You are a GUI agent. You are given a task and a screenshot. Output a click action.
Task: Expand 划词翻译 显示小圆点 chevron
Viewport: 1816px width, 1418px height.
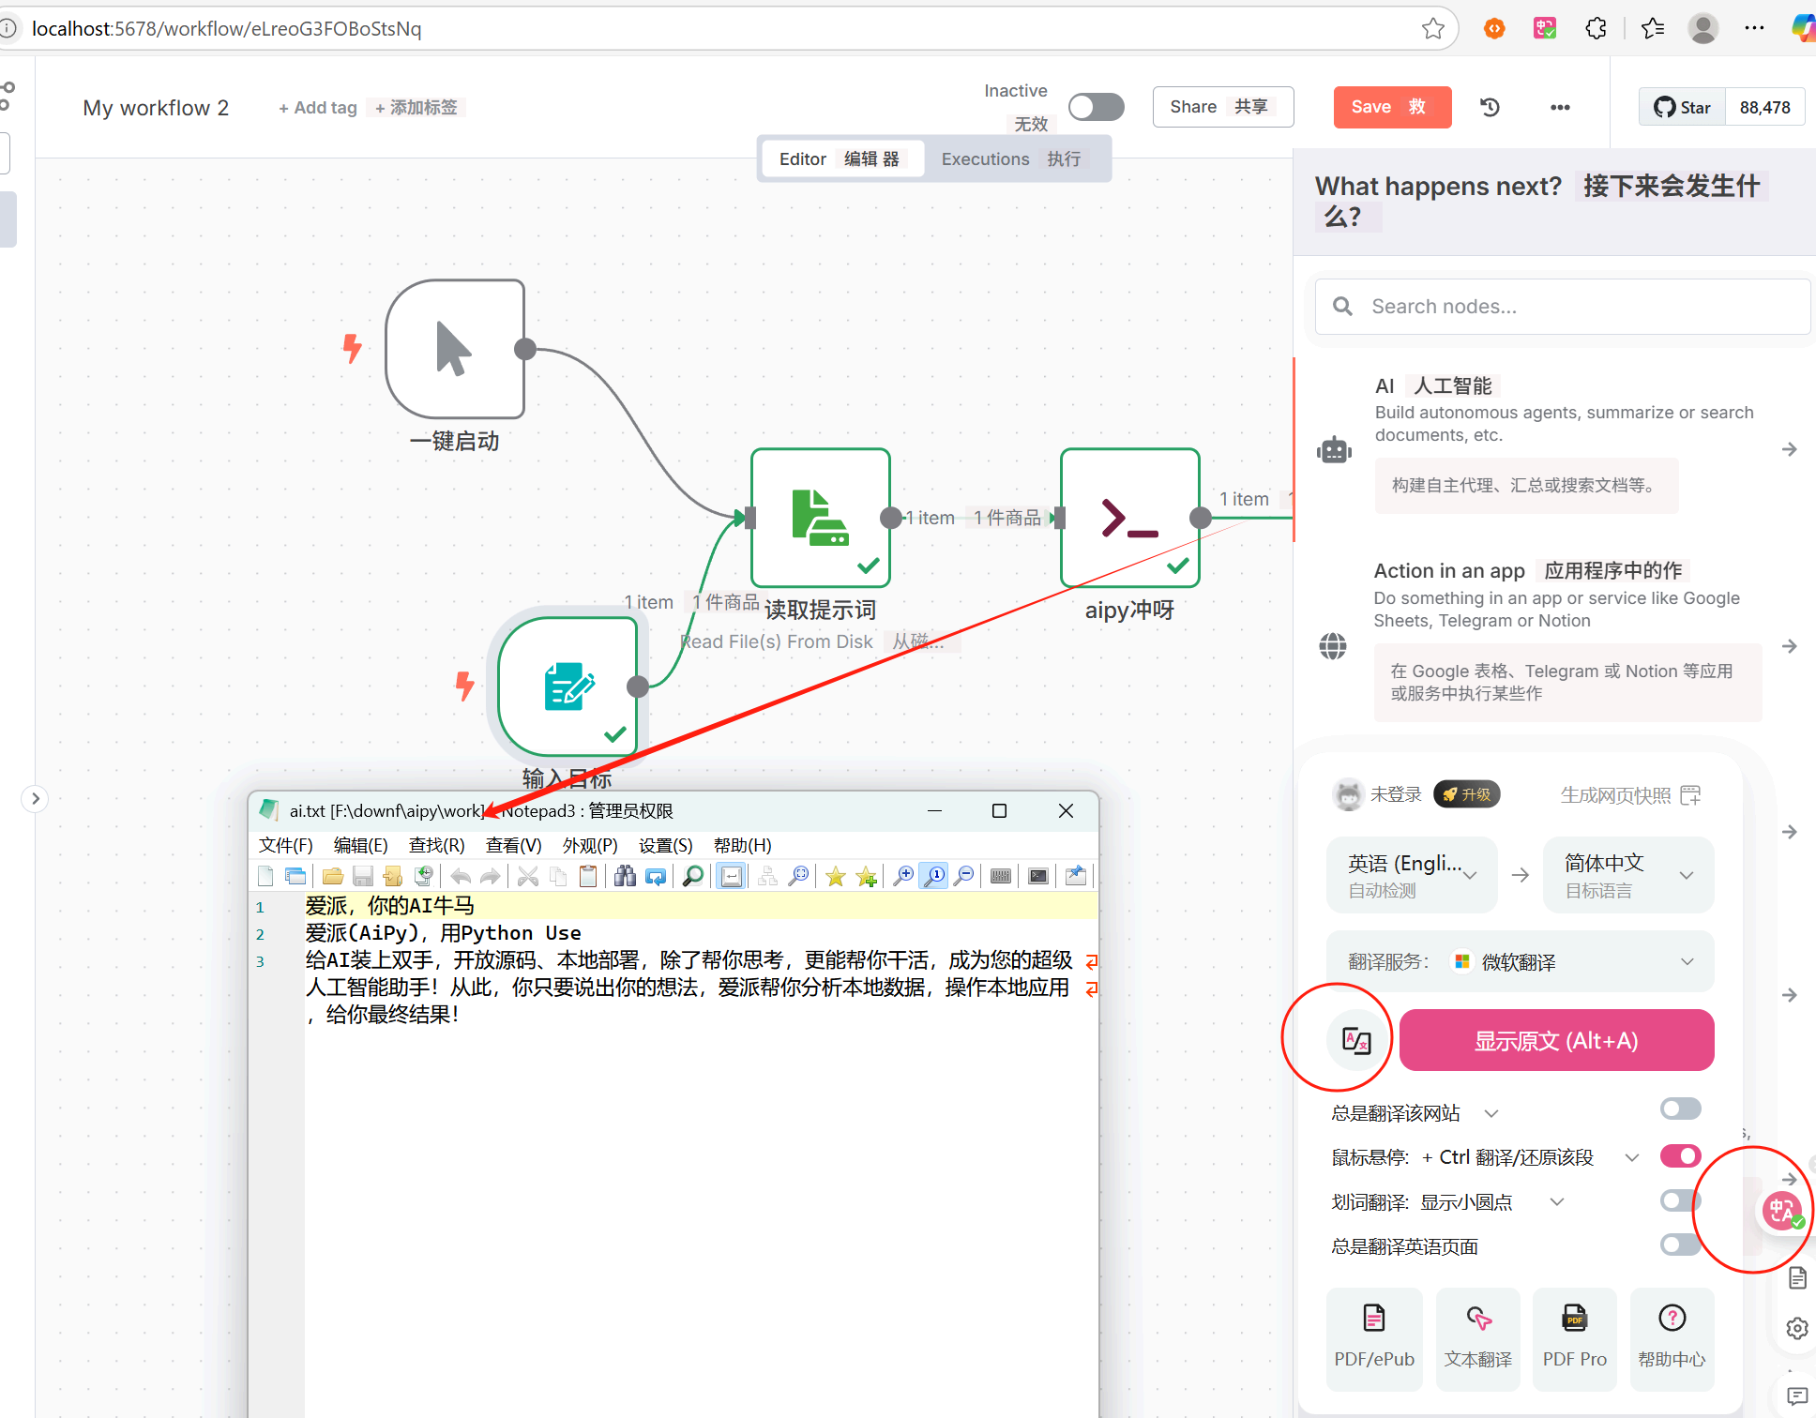click(x=1557, y=1201)
